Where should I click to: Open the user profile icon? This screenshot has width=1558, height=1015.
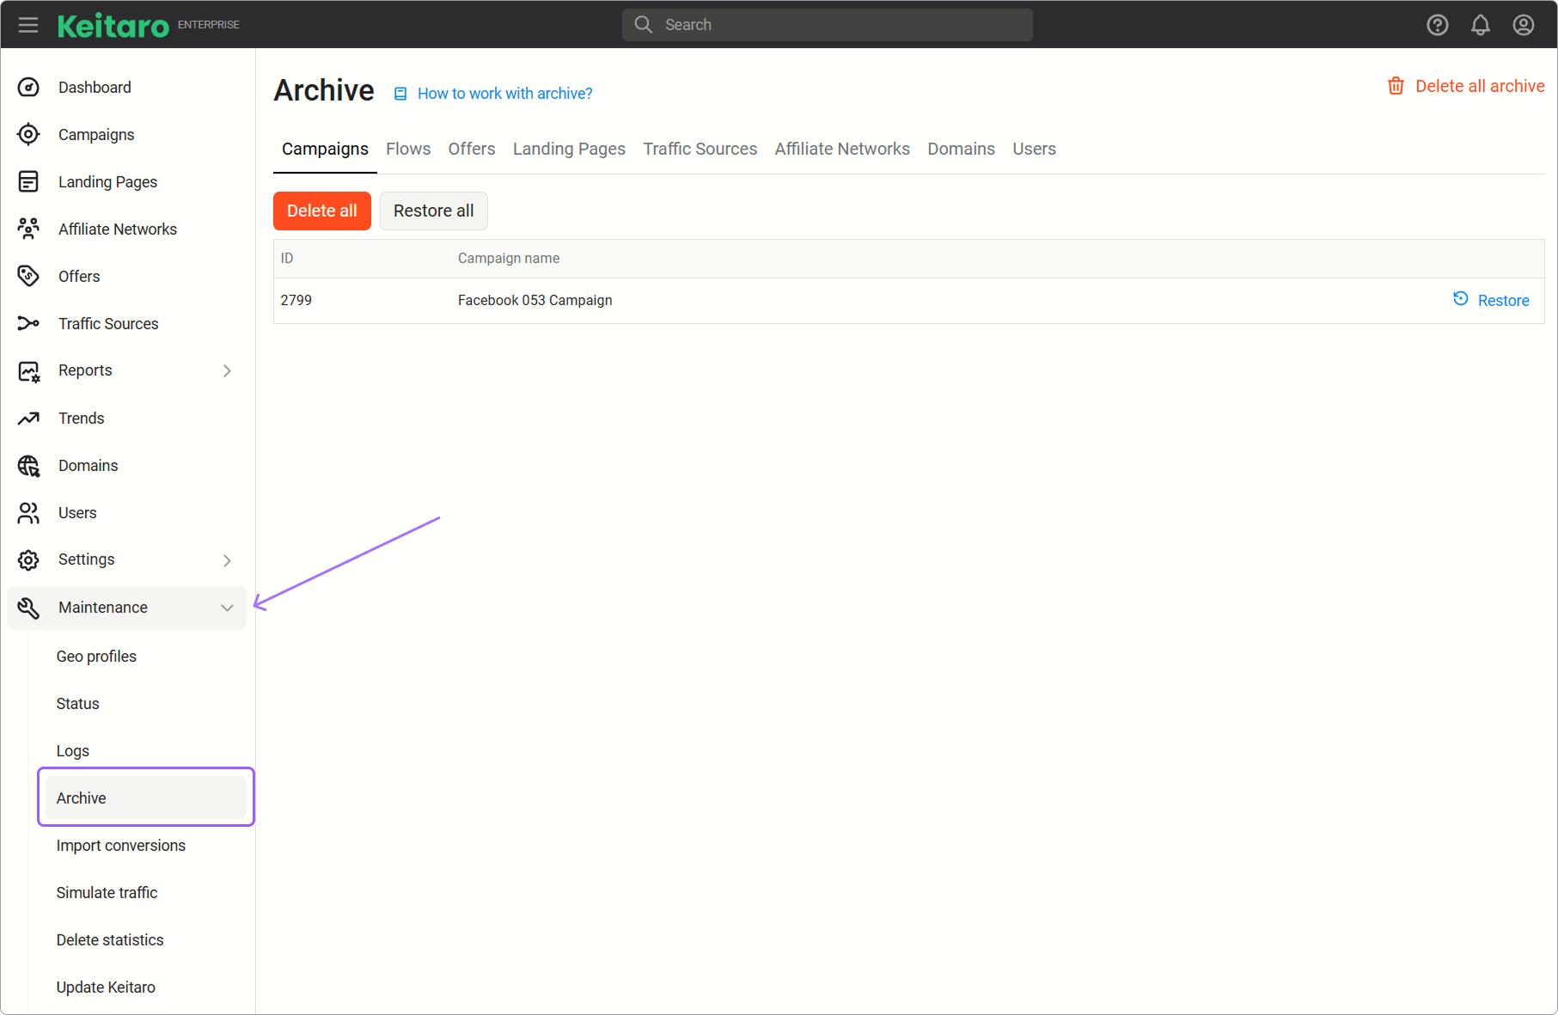pyautogui.click(x=1523, y=25)
